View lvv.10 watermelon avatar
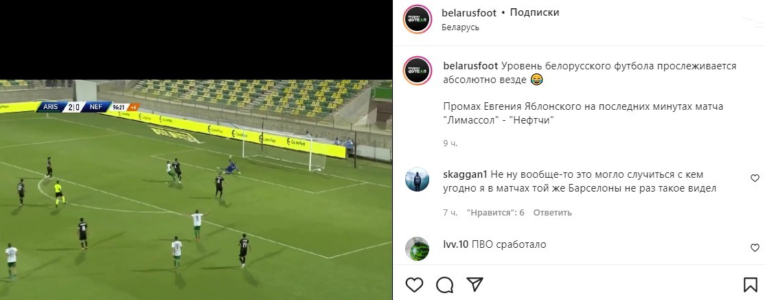Image resolution: width=765 pixels, height=300 pixels. tap(417, 249)
